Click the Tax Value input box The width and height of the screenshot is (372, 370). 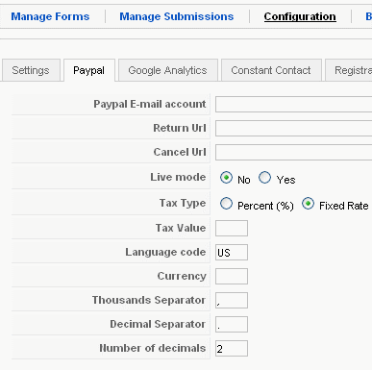point(232,228)
